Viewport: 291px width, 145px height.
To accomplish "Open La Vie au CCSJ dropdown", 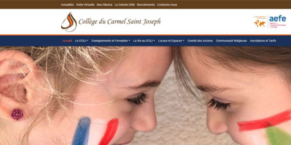I will coord(144,41).
